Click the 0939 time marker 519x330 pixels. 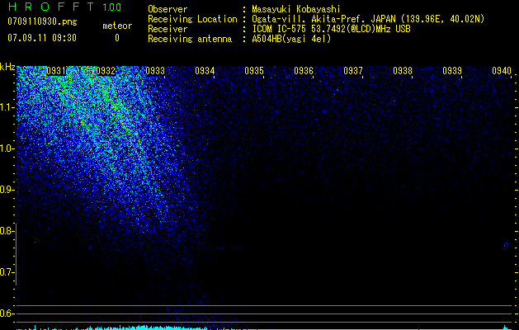452,71
